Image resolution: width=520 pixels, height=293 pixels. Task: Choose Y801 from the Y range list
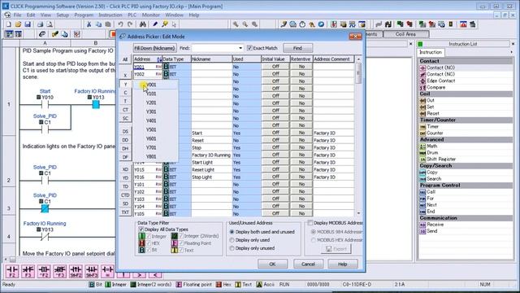[151, 156]
